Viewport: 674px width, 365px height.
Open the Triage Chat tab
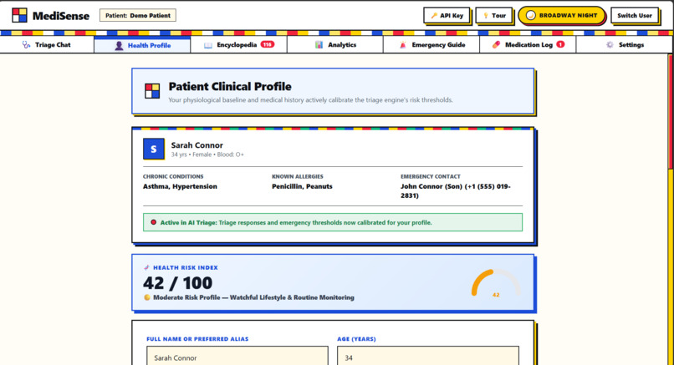(x=47, y=44)
